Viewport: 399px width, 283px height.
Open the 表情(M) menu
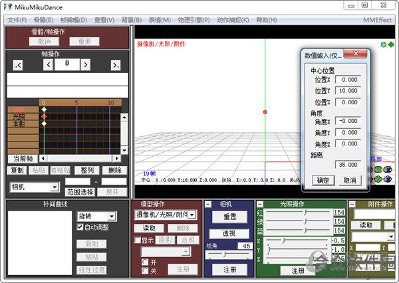pos(160,20)
